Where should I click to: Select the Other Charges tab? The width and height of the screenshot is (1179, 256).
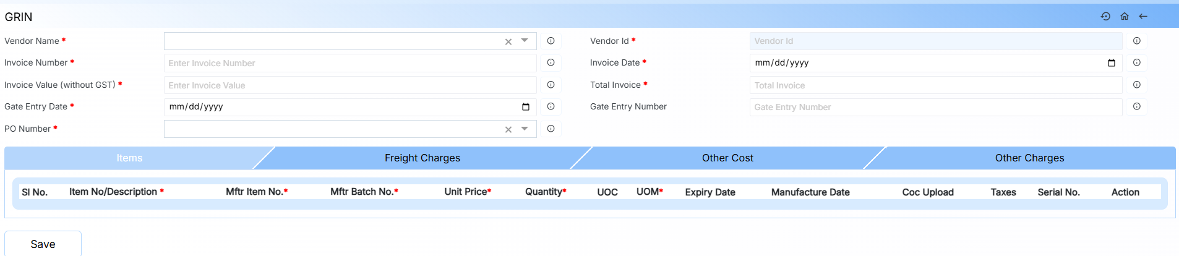[x=1029, y=158]
